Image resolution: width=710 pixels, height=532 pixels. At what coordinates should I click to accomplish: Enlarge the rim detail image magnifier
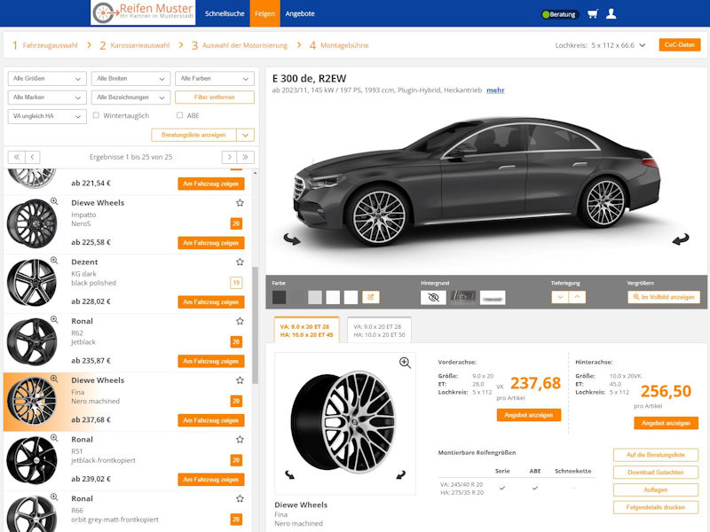tap(405, 363)
